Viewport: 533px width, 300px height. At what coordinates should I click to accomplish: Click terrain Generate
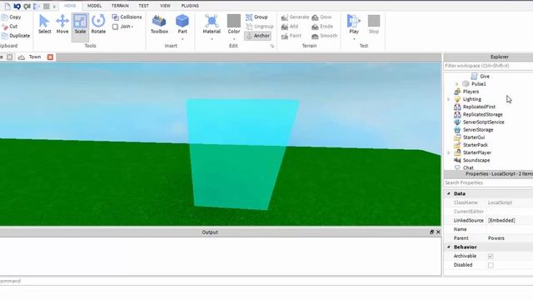pos(295,17)
